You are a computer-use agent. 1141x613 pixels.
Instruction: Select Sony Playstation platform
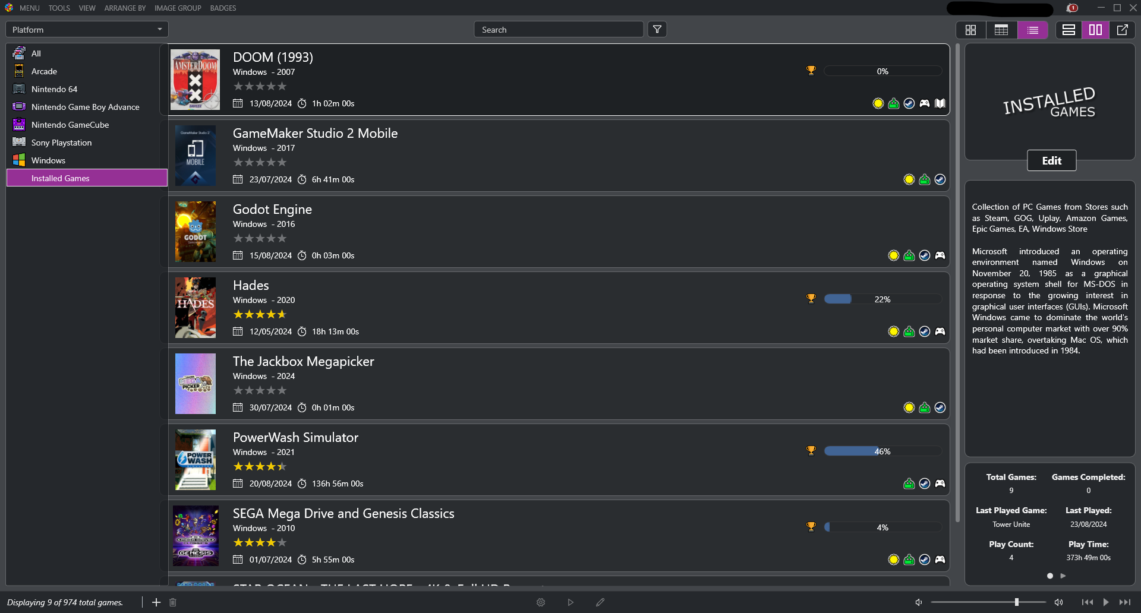coord(87,143)
